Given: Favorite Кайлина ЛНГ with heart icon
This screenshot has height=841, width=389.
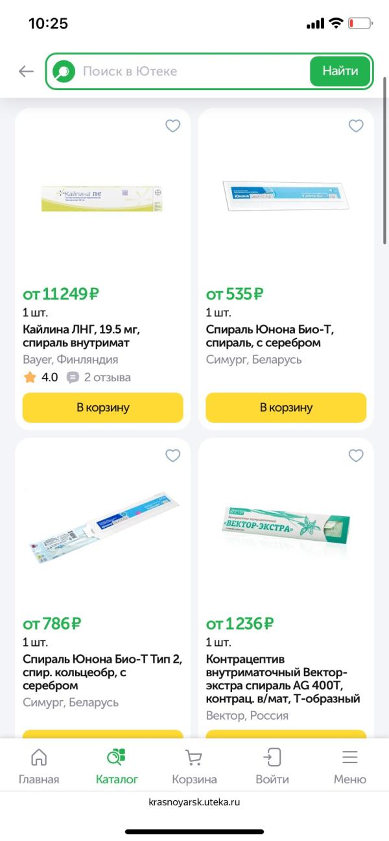Looking at the screenshot, I should (x=172, y=126).
